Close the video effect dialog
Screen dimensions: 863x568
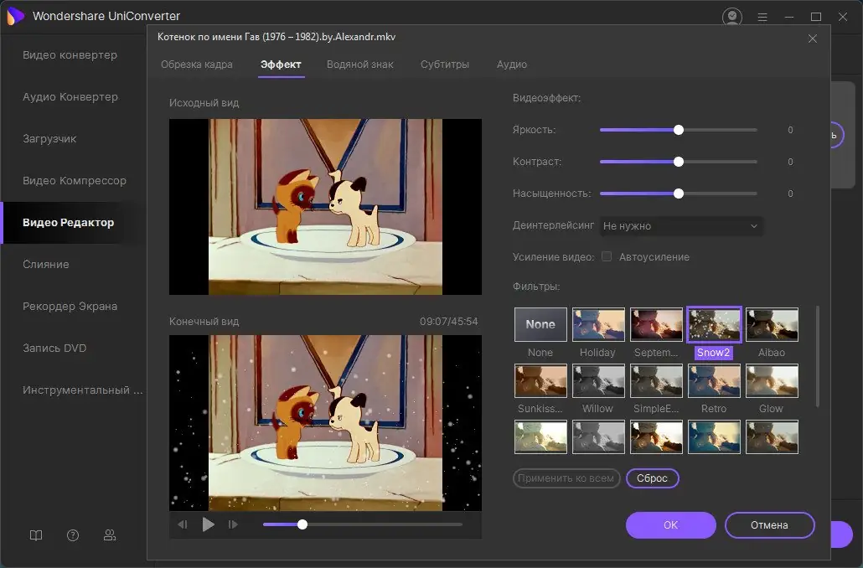812,39
